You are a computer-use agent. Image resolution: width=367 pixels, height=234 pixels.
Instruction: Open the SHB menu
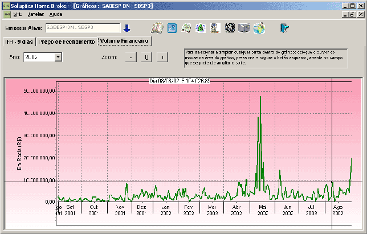18,14
